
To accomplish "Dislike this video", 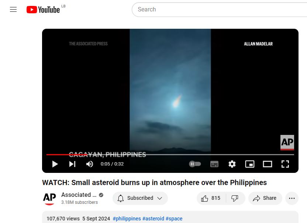I will pos(235,198).
